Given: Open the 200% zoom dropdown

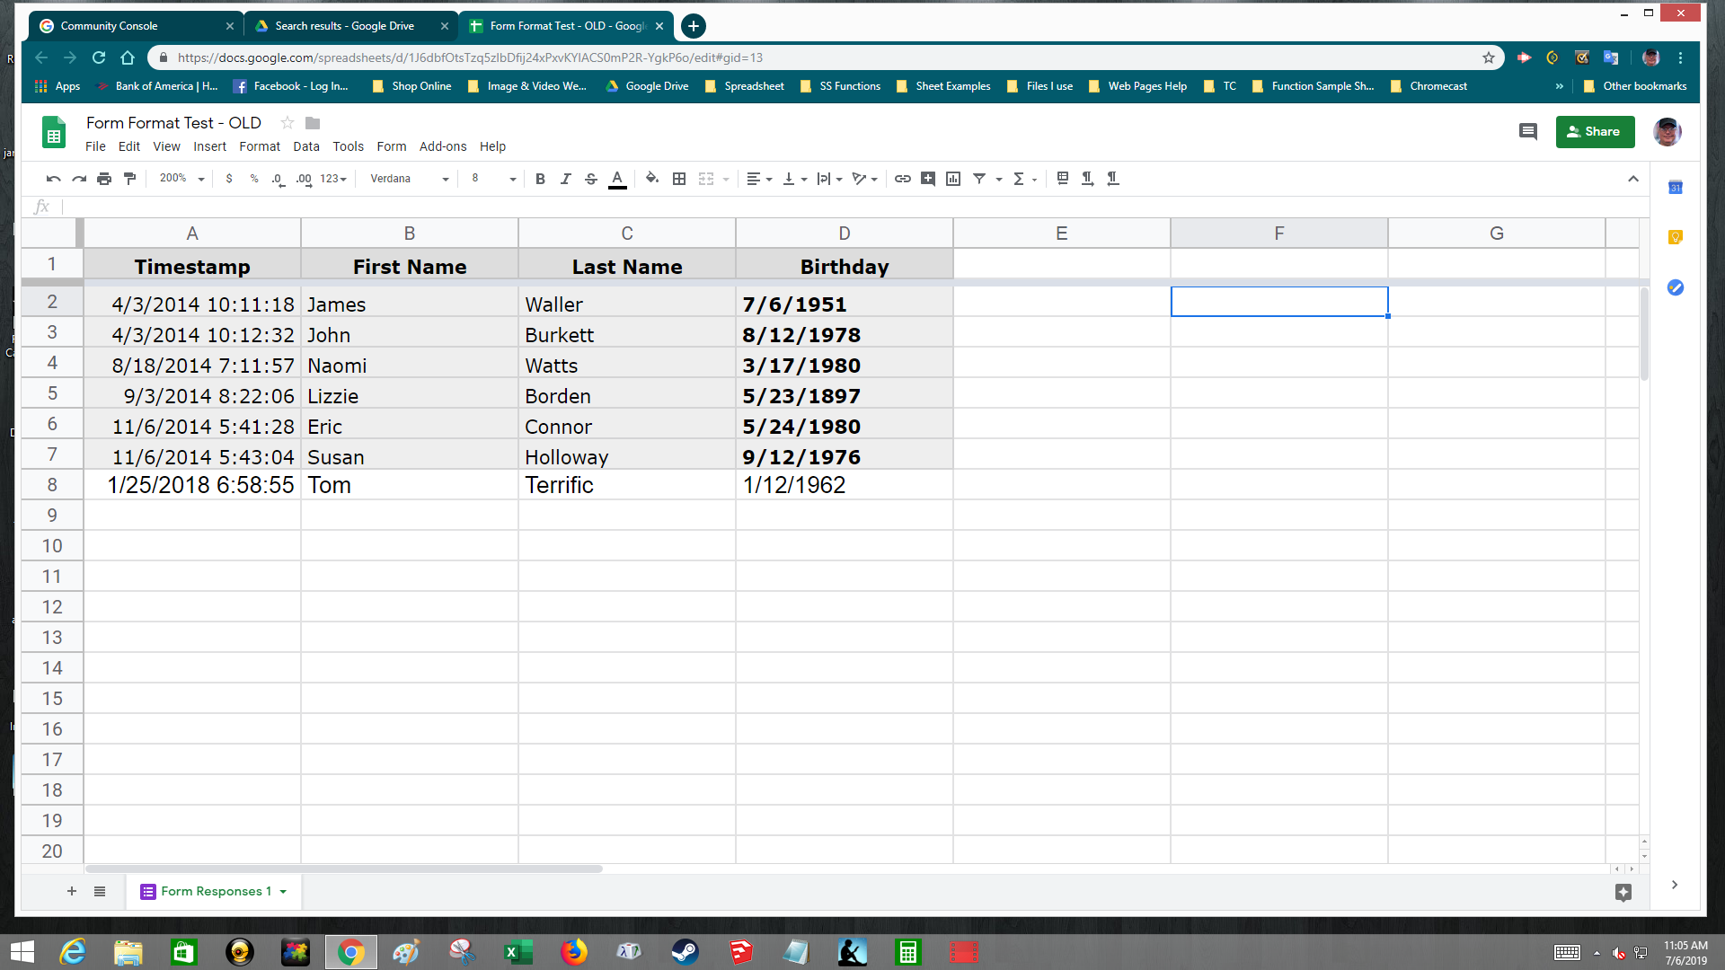Looking at the screenshot, I should pos(181,179).
